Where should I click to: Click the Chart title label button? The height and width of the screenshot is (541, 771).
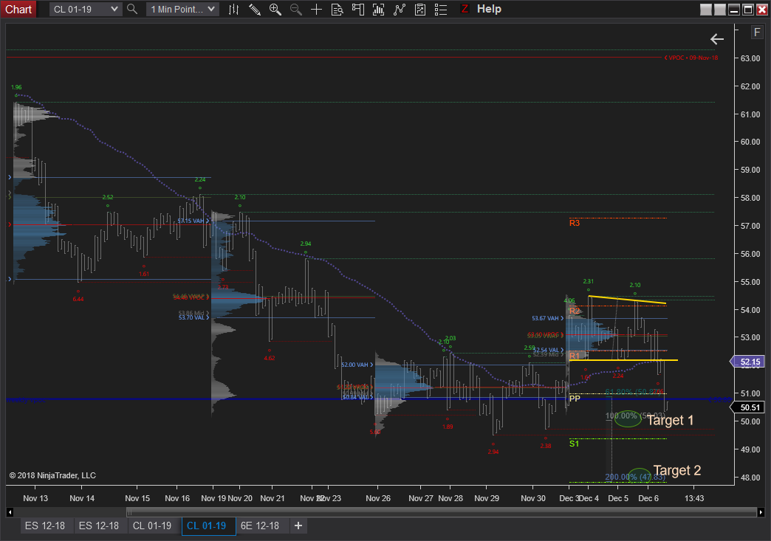click(18, 10)
